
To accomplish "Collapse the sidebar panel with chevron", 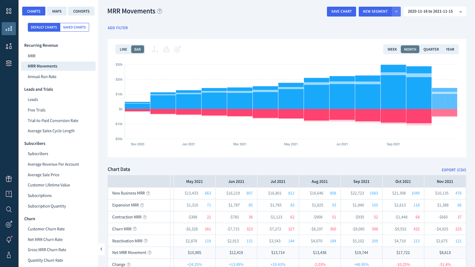I will [101, 249].
